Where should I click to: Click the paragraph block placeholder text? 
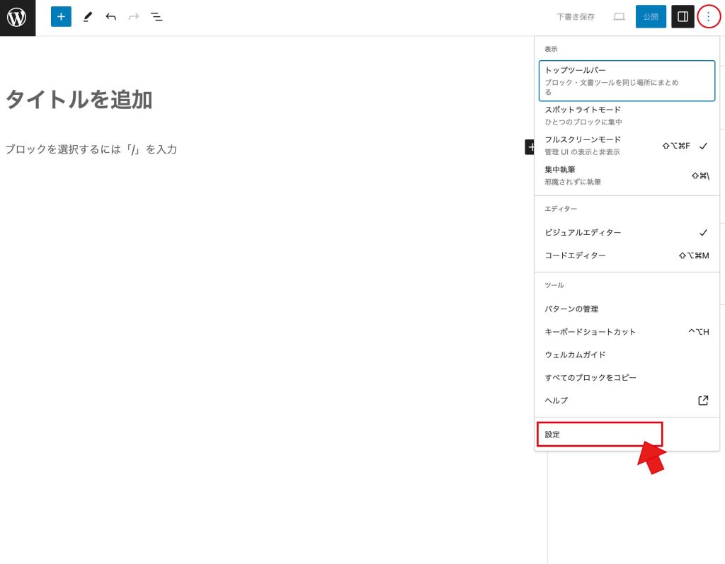[x=91, y=149]
